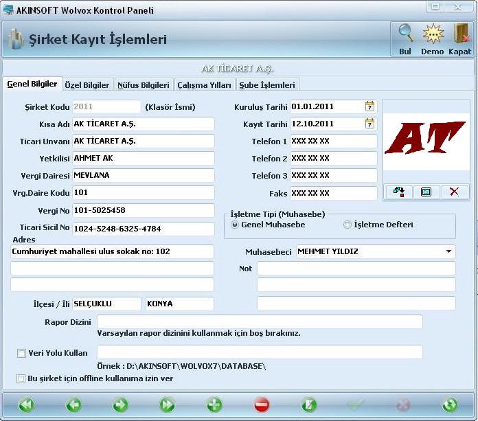
Task: Click the first Adres line field
Action: tap(112, 251)
